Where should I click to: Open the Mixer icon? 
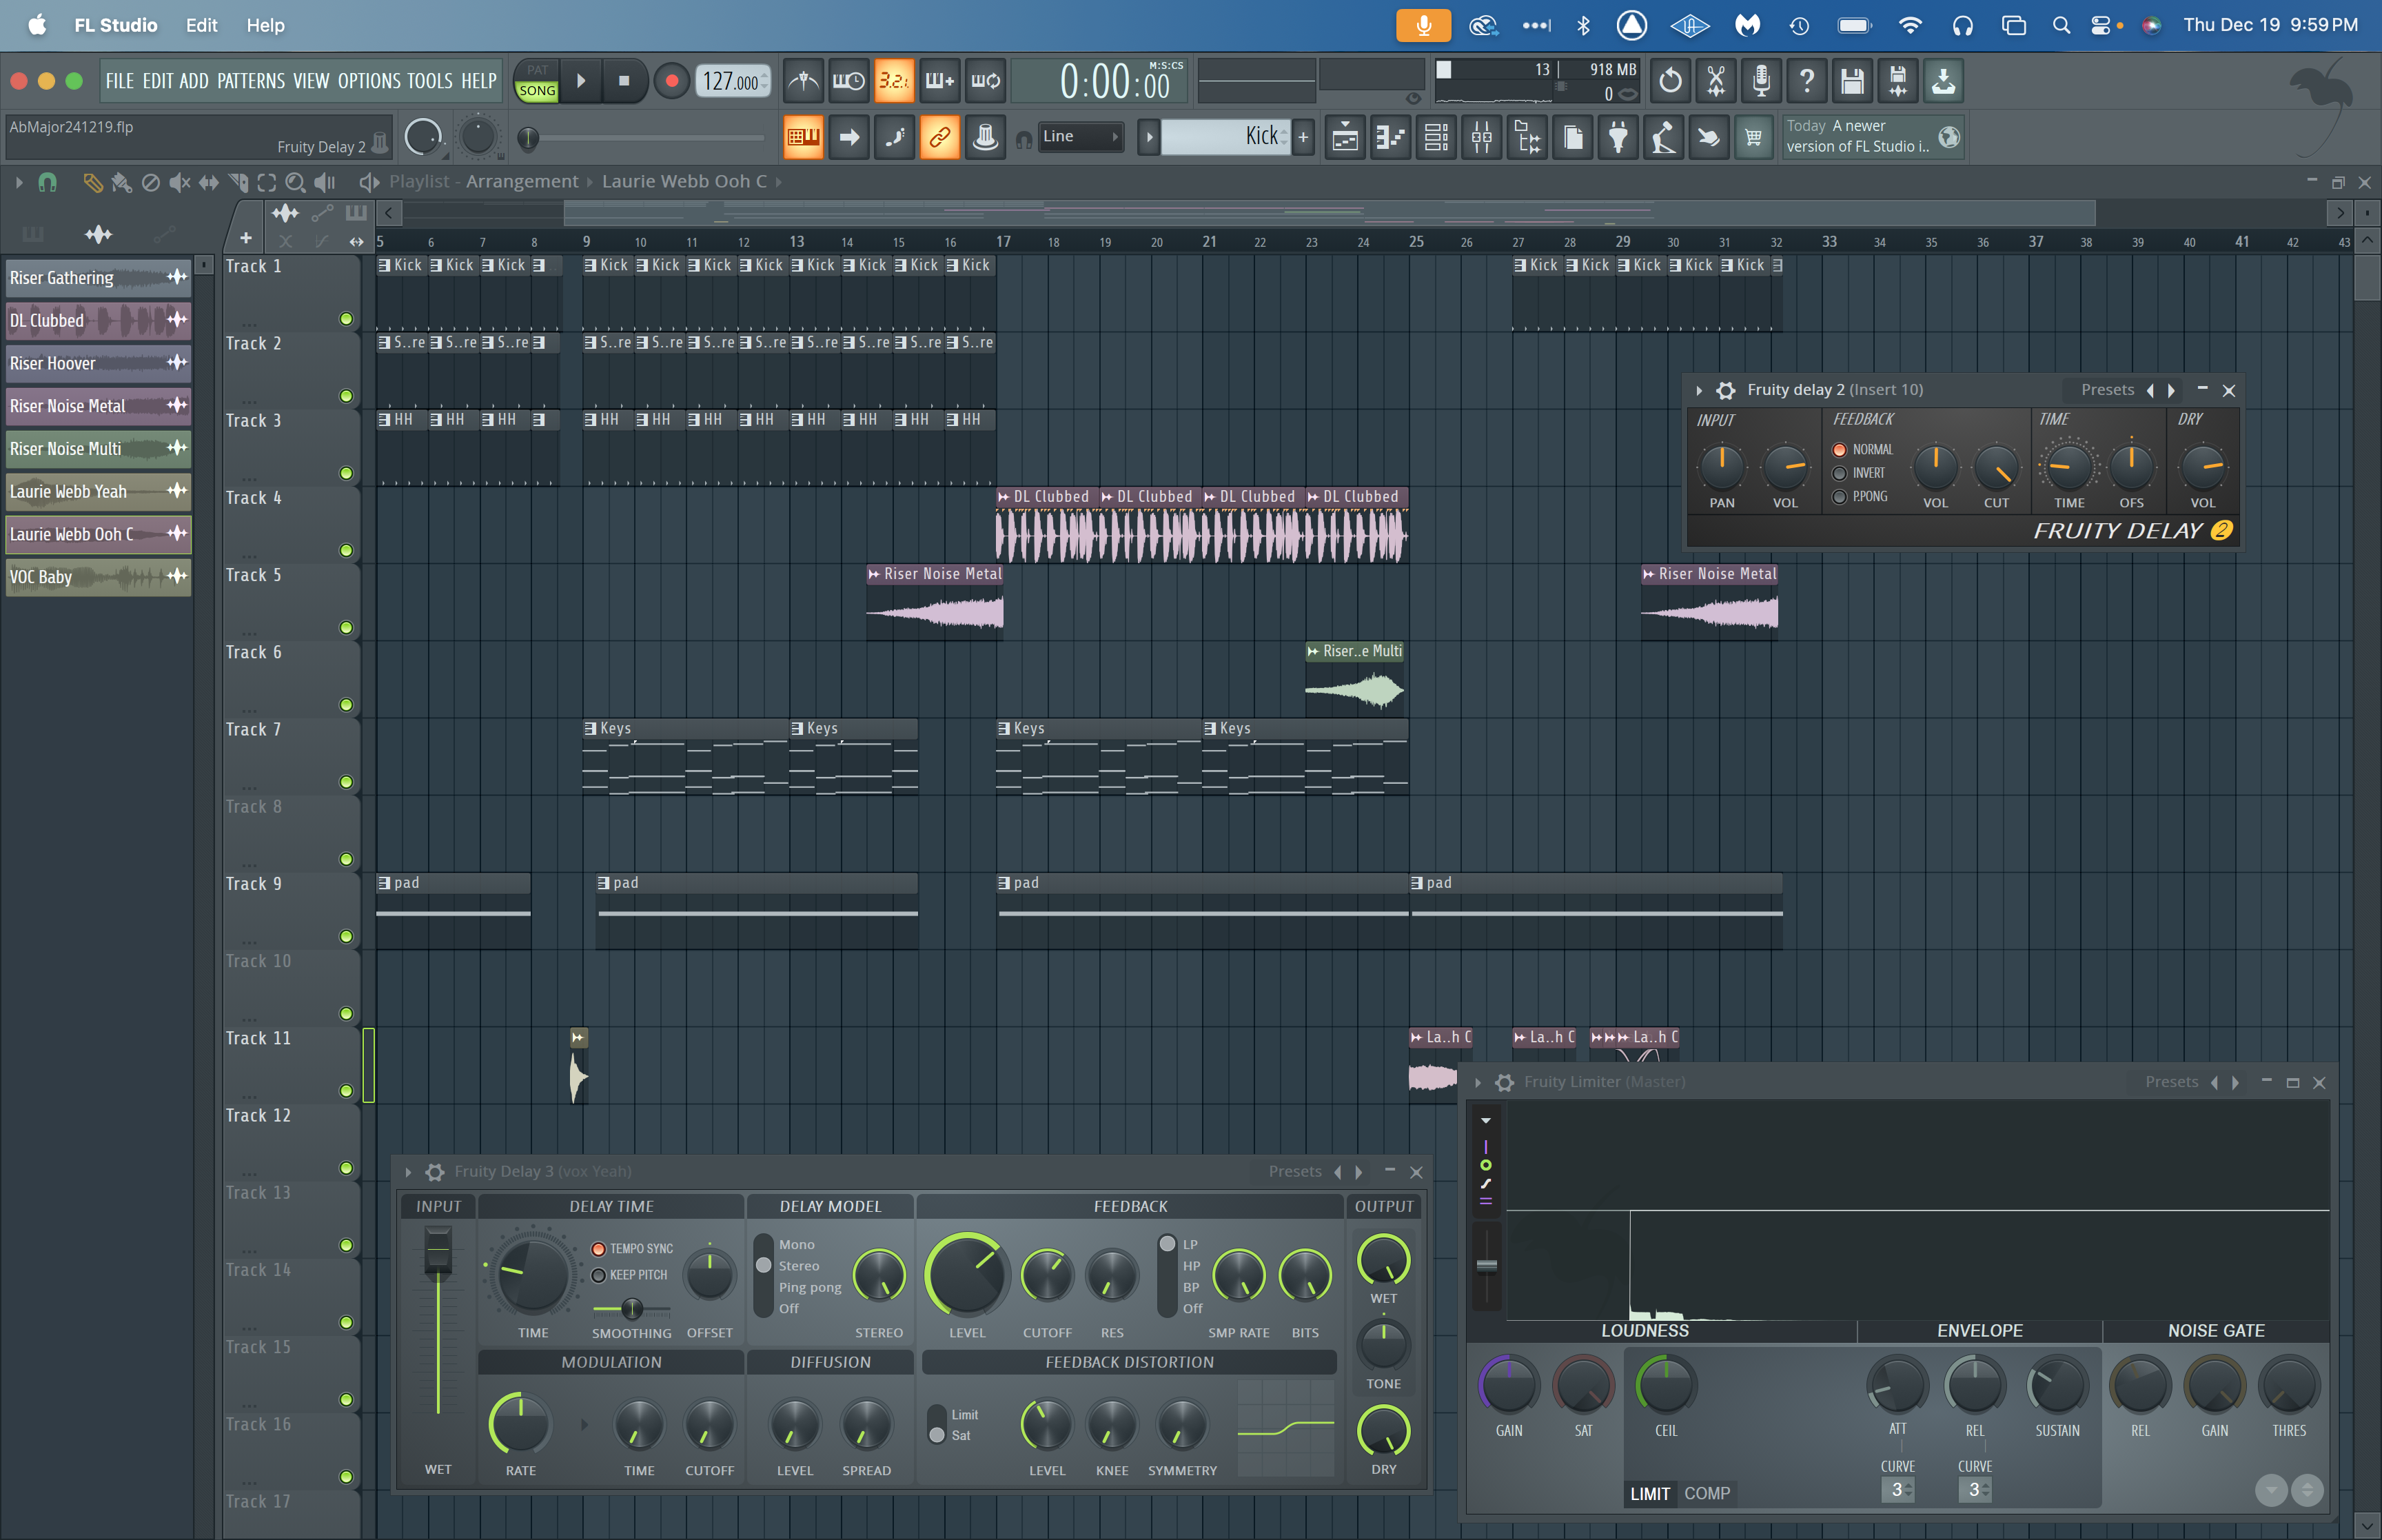[x=1483, y=137]
